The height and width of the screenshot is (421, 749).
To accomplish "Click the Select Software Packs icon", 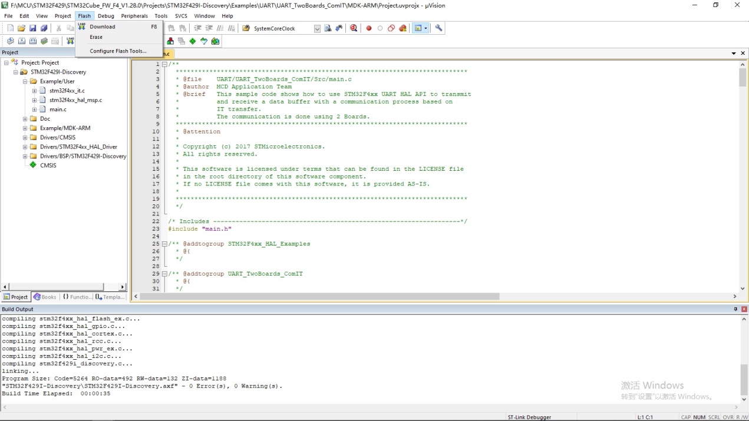I will [x=204, y=41].
